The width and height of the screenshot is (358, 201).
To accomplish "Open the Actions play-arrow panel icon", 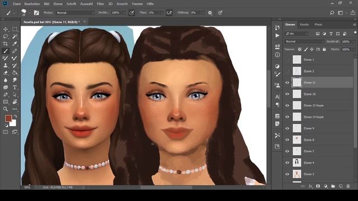I will point(277,36).
